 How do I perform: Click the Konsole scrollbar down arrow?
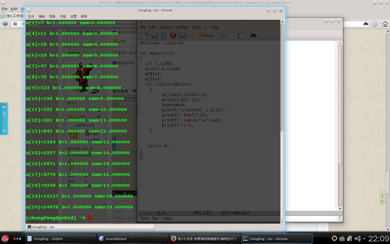(282, 222)
